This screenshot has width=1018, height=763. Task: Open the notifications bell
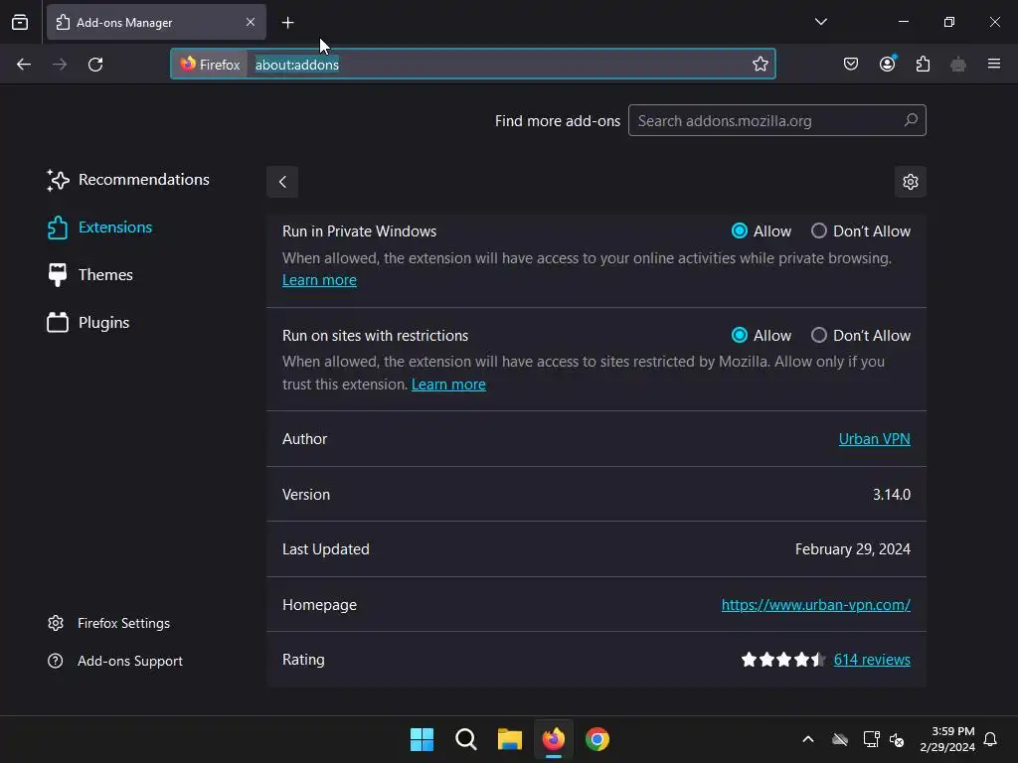[991, 739]
